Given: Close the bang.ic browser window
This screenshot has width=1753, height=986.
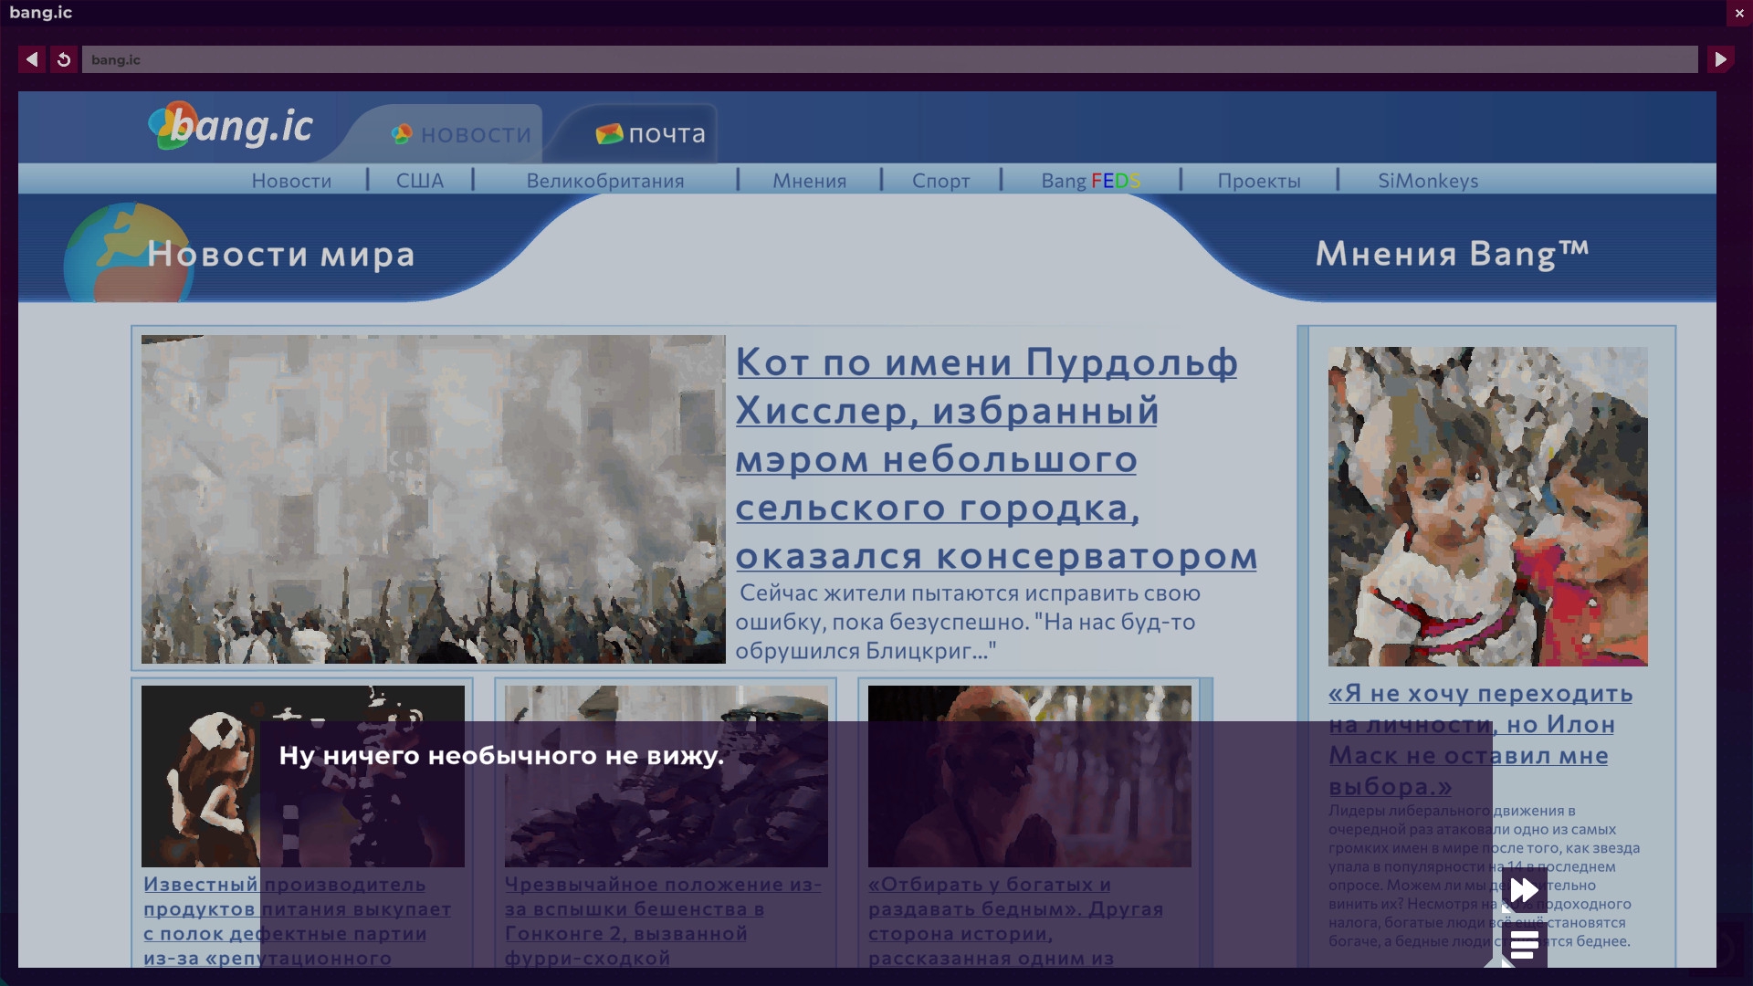Looking at the screenshot, I should 1739,13.
